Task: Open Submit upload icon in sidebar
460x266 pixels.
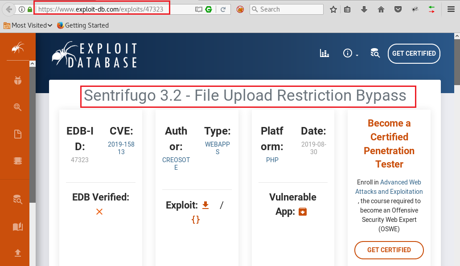Action: (17, 253)
